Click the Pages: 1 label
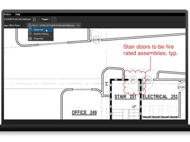190x142 pixels. pos(46,19)
